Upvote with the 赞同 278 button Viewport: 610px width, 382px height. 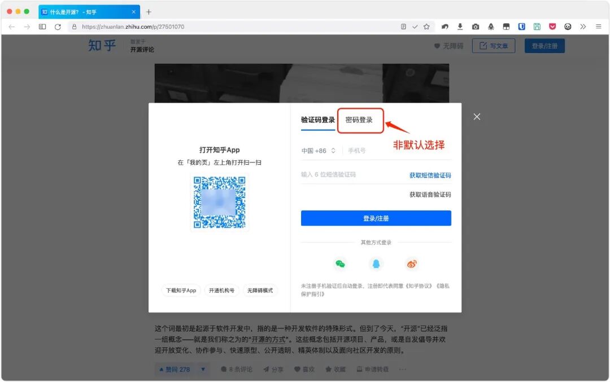[x=175, y=370]
